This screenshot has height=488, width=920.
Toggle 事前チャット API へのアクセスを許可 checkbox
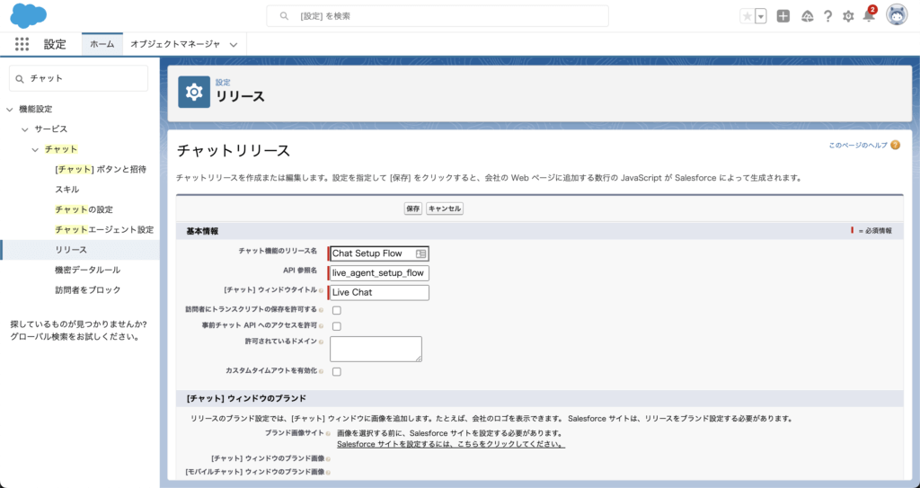coord(337,325)
